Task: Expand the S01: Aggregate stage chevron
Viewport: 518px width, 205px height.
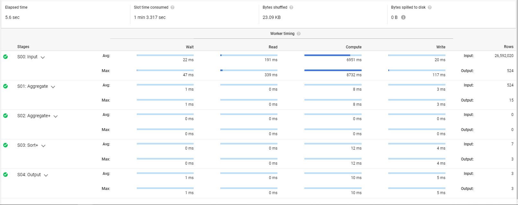Action: point(53,87)
